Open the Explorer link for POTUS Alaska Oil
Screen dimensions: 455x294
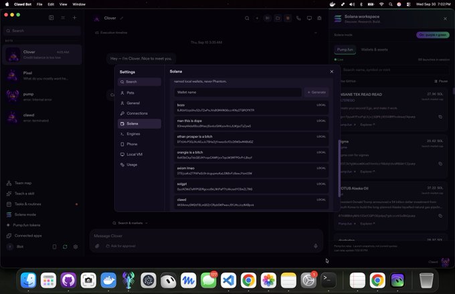367,224
